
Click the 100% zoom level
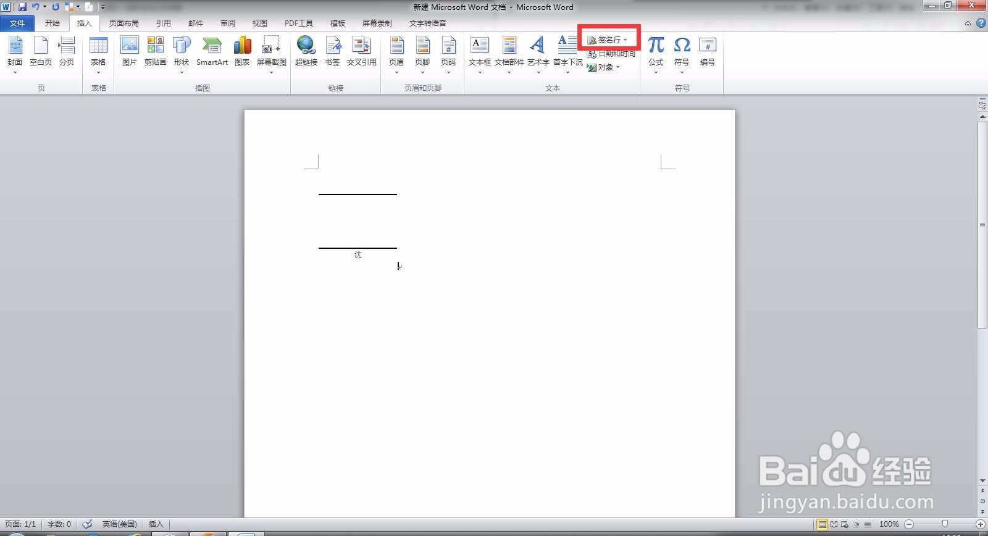(x=889, y=524)
